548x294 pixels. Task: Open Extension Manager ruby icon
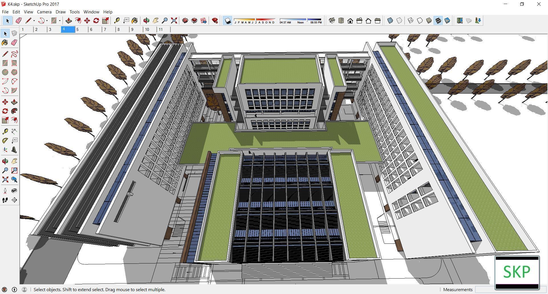pyautogui.click(x=215, y=21)
